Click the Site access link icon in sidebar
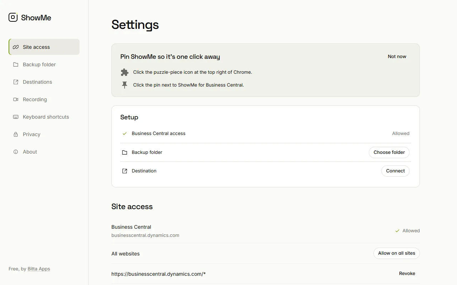This screenshot has width=457, height=285. [16, 47]
